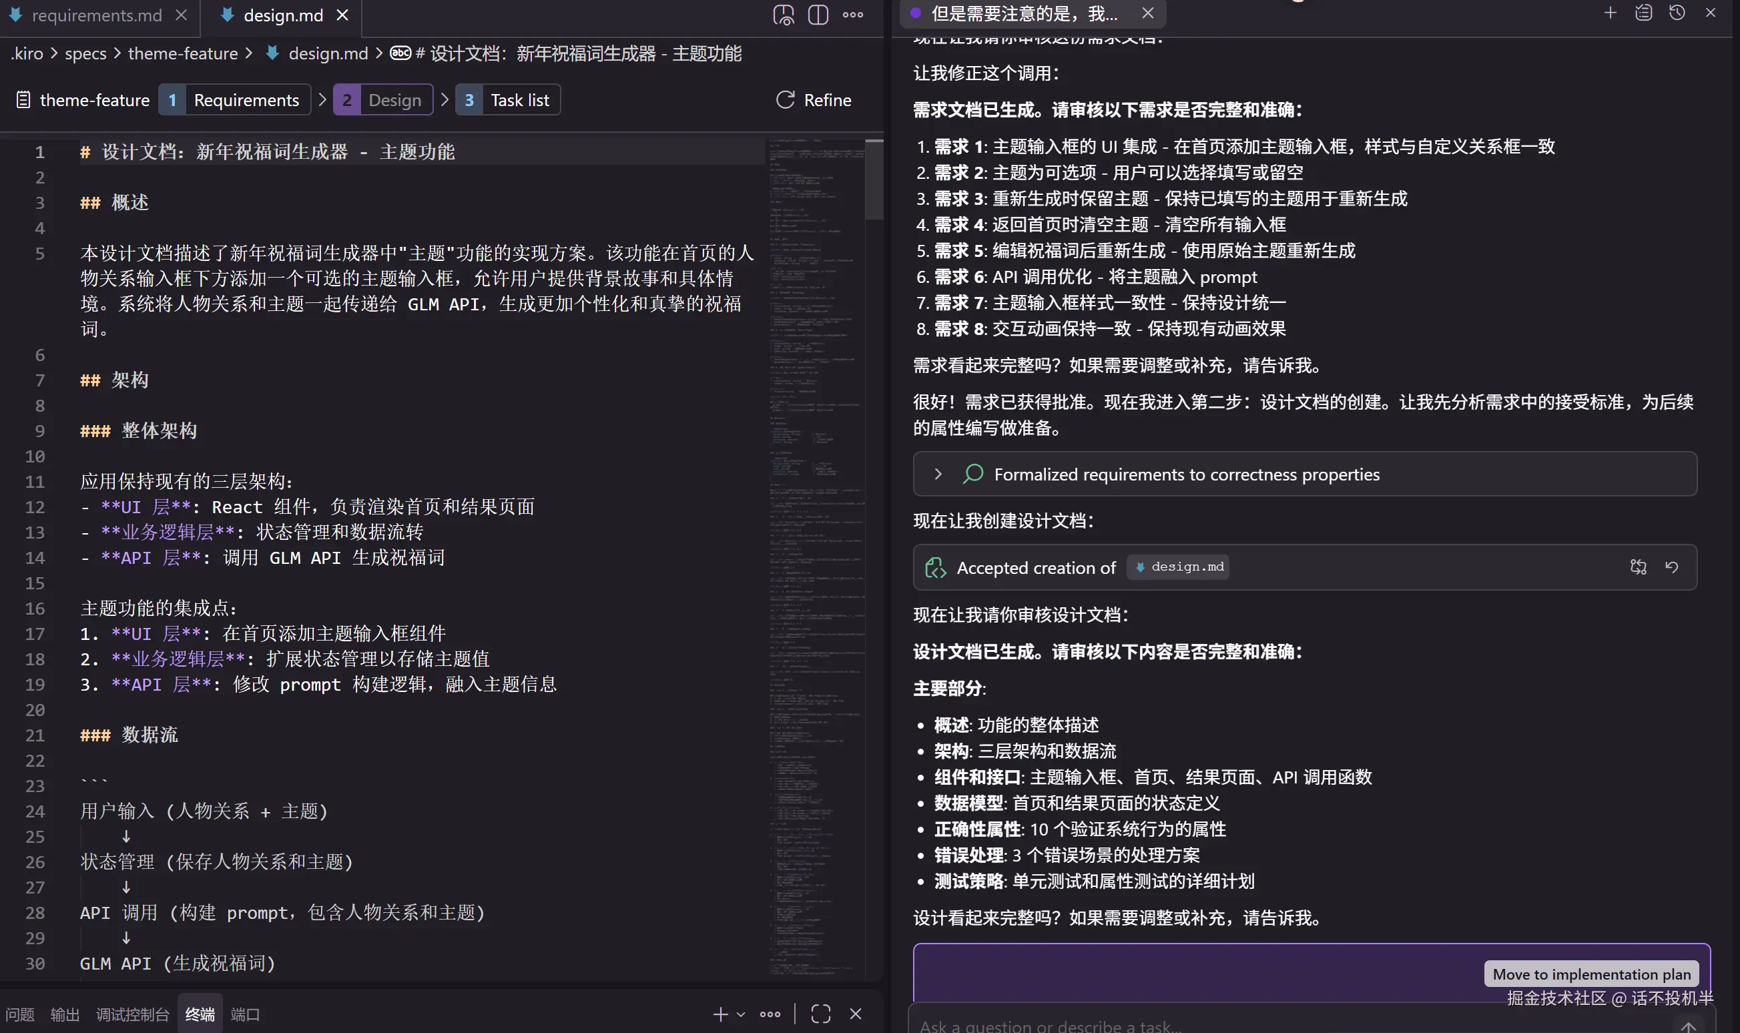This screenshot has width=1740, height=1033.
Task: Open the preview icon in editor toolbar
Action: (x=783, y=15)
